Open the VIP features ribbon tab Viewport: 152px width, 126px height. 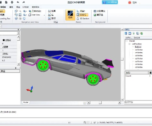26,7
